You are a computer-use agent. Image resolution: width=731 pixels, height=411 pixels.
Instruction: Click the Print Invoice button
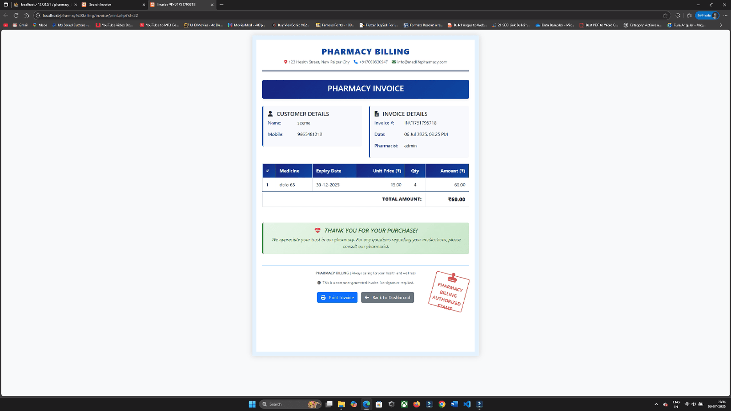(337, 297)
